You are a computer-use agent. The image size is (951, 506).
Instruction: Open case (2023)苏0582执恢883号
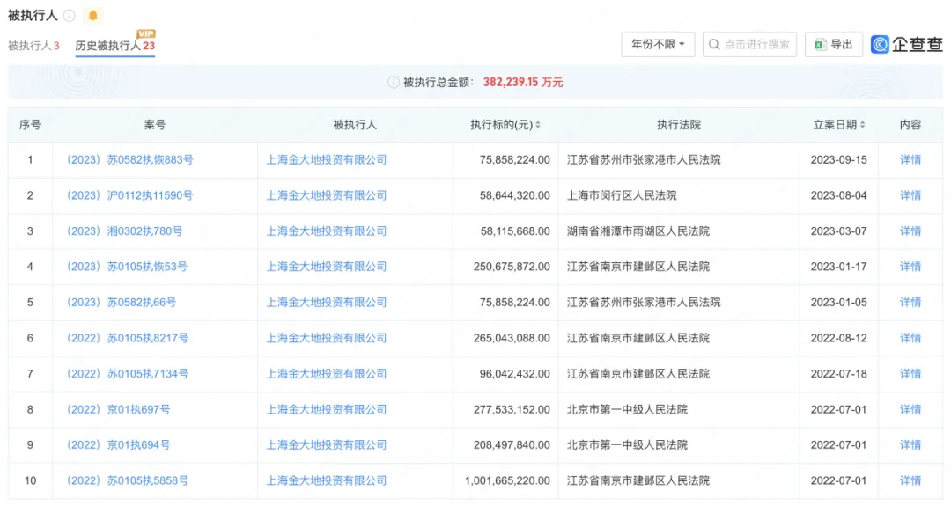click(x=129, y=160)
